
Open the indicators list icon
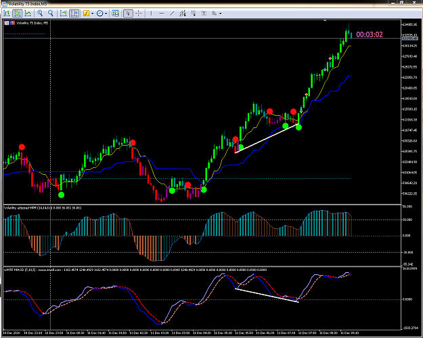(87, 14)
